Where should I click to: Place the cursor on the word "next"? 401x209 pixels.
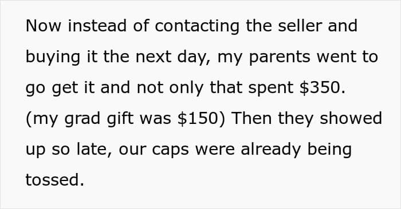[154, 57]
